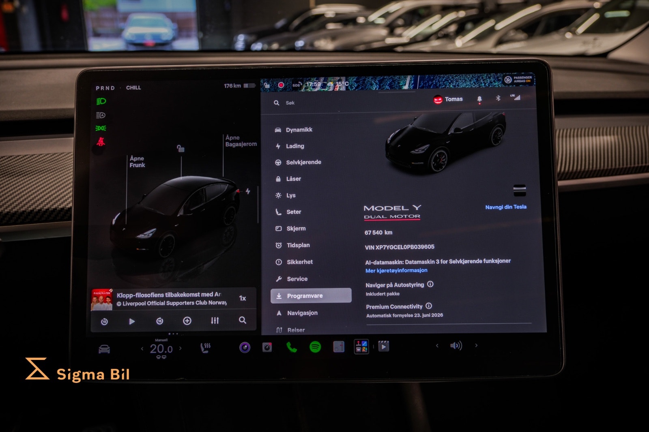Image resolution: width=649 pixels, height=432 pixels.
Task: Increase temperature with right arrow
Action: (181, 348)
